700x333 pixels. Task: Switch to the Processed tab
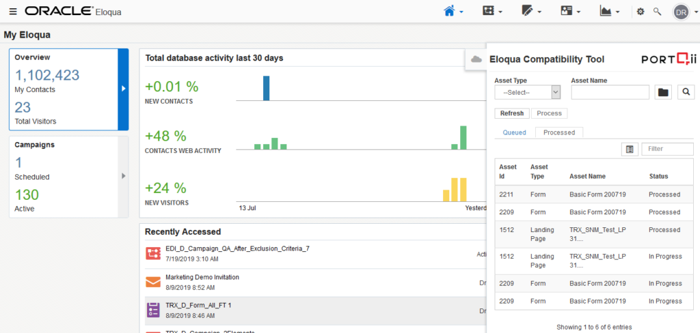point(559,132)
